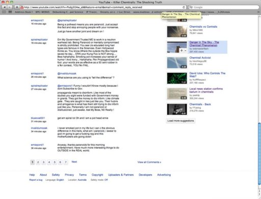Image resolution: width=261 pixels, height=199 pixels.
Task: Click the browser Forward arrow button
Action: (10, 7)
